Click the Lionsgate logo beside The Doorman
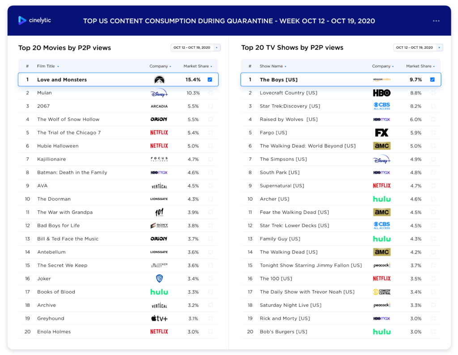This screenshot has height=355, width=458. (159, 199)
